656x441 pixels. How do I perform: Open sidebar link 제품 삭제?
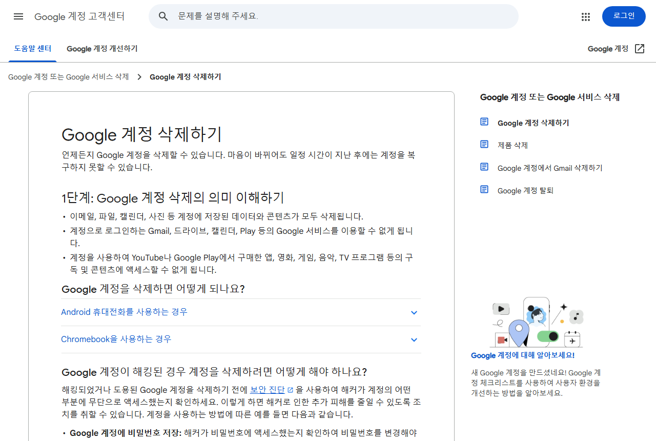click(x=512, y=145)
